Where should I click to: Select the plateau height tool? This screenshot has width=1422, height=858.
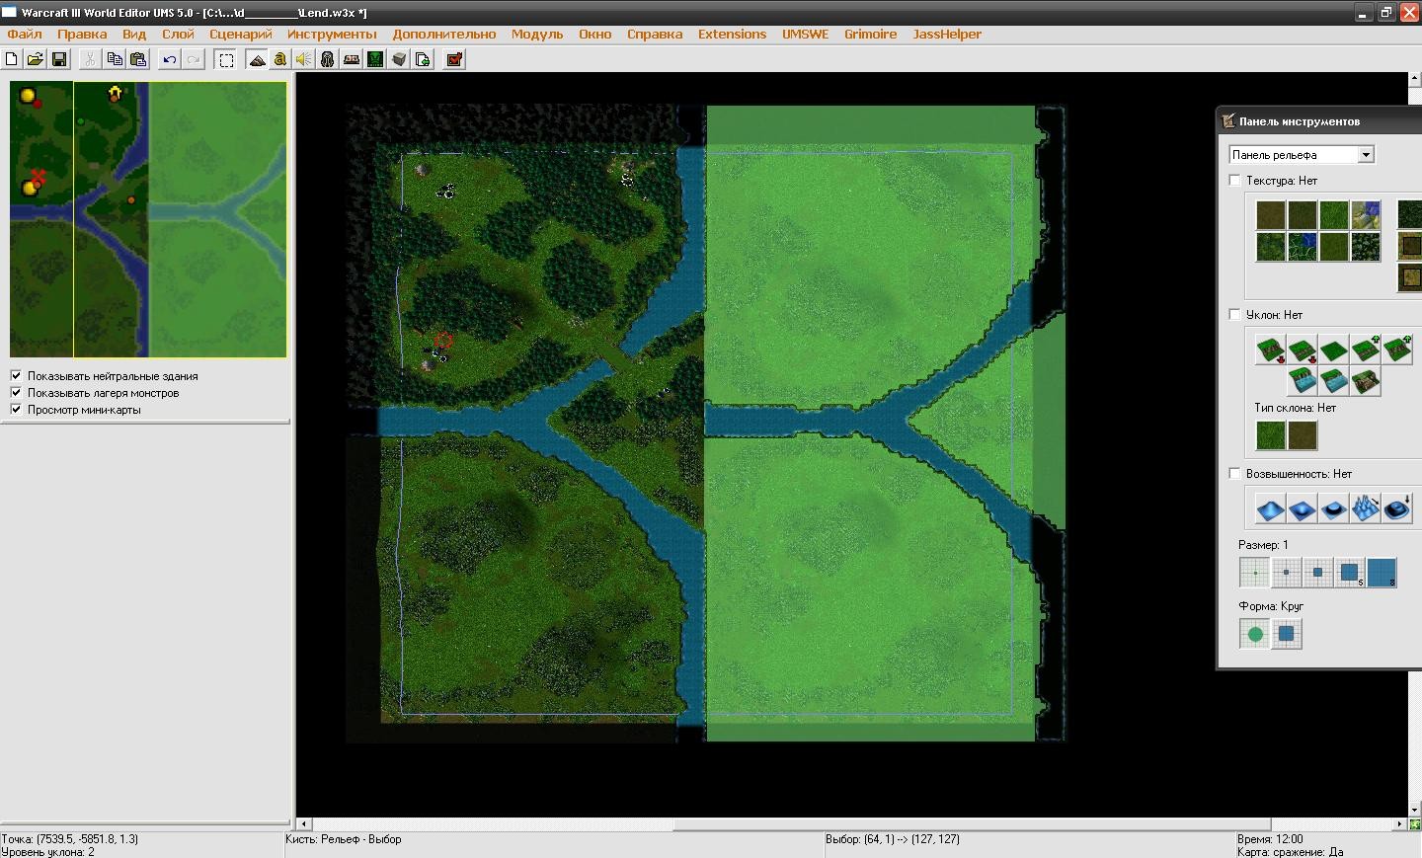click(1334, 508)
